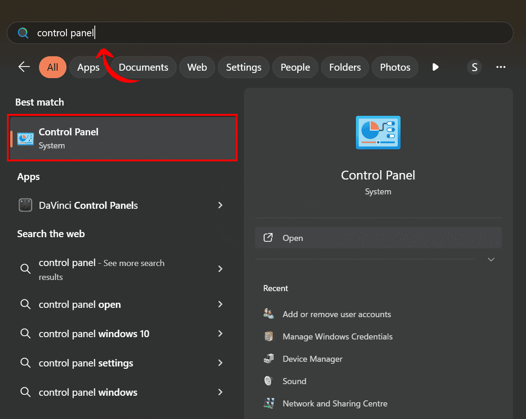Expand DaVinci Control Panels chevron

coord(220,205)
